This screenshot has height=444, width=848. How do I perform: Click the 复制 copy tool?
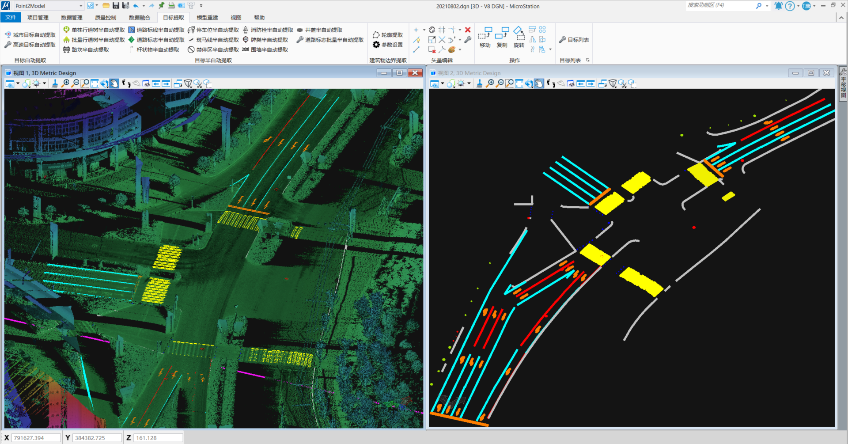[x=502, y=37]
